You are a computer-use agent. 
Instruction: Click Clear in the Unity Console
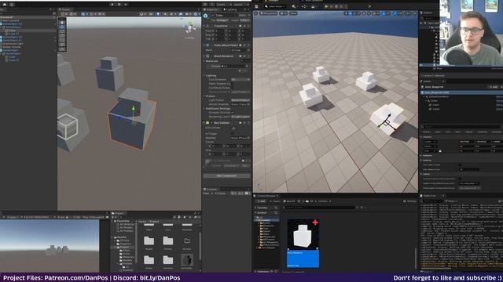(206, 193)
